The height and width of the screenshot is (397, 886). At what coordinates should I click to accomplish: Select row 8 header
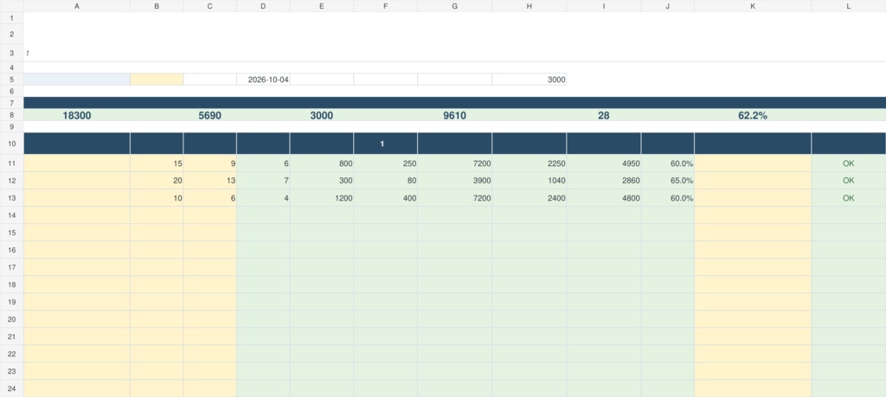(12, 115)
